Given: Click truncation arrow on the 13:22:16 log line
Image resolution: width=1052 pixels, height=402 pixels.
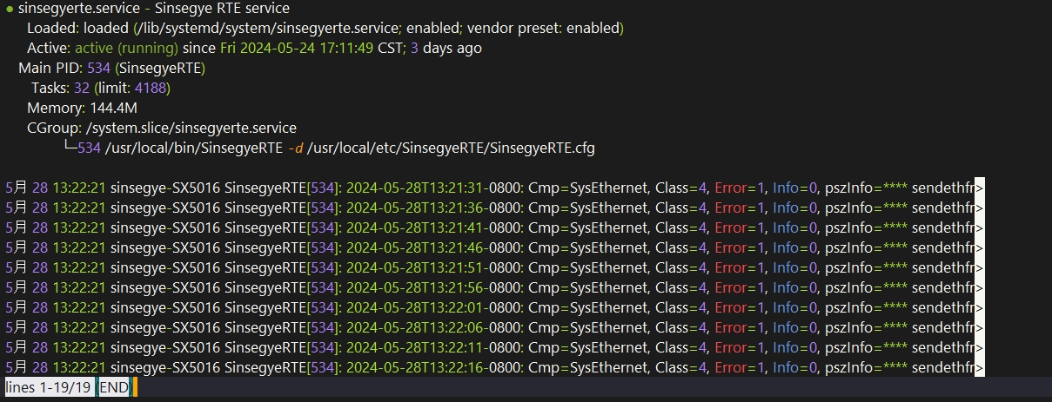Looking at the screenshot, I should click(980, 368).
